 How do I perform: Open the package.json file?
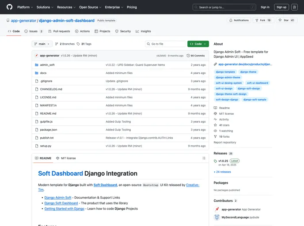pos(49,130)
